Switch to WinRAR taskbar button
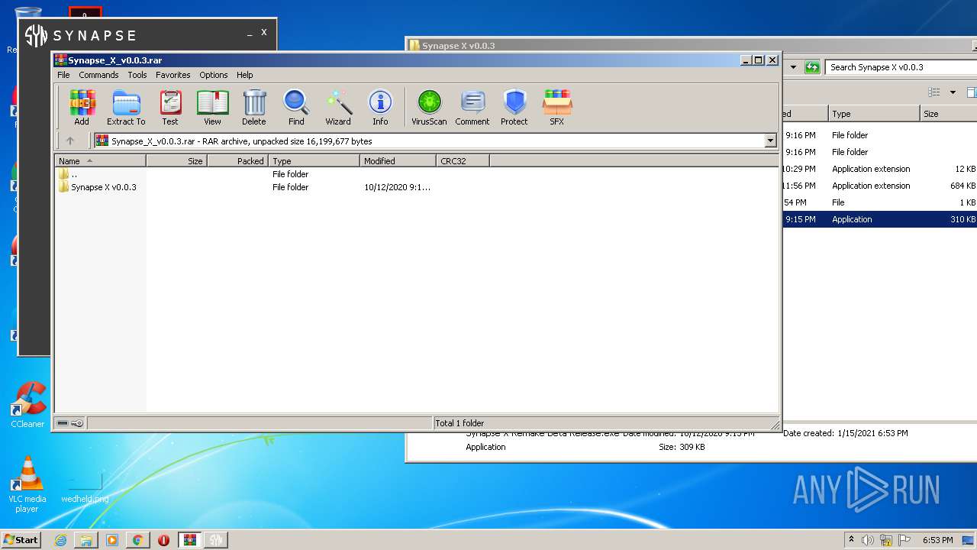Viewport: 977px width, 550px height. 189,540
